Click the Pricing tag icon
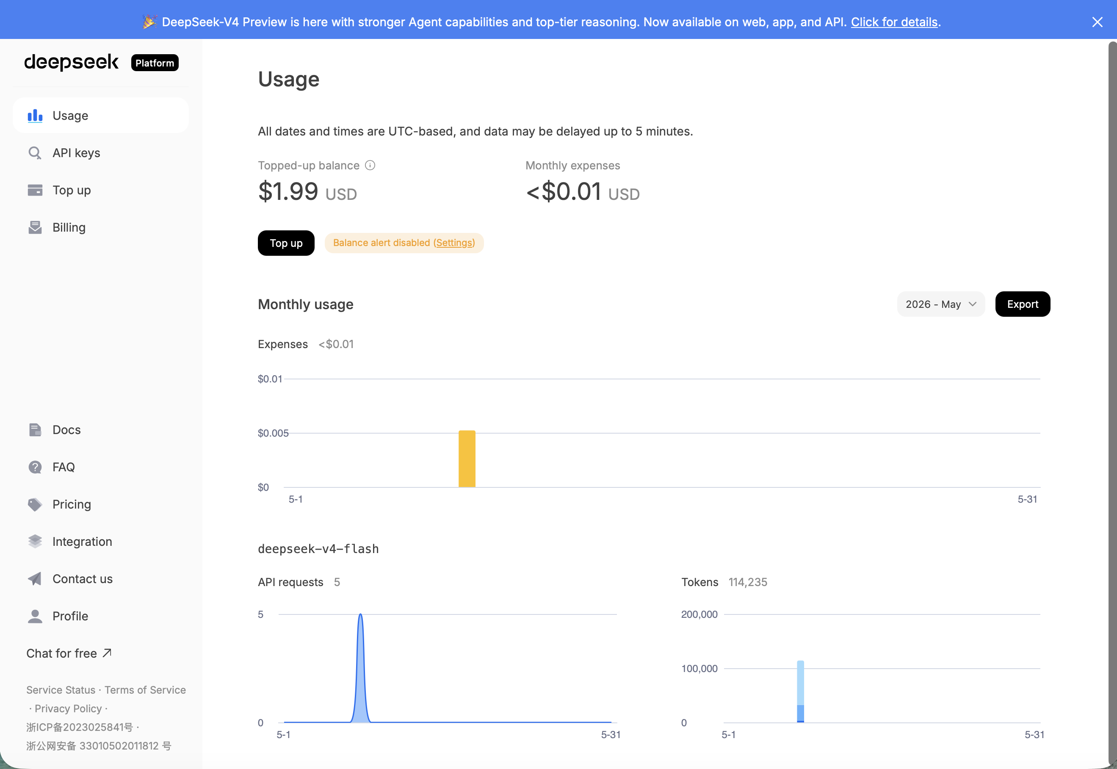Image resolution: width=1117 pixels, height=769 pixels. pyautogui.click(x=35, y=504)
